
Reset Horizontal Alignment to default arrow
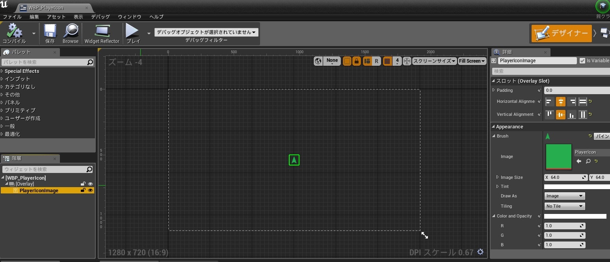click(590, 102)
